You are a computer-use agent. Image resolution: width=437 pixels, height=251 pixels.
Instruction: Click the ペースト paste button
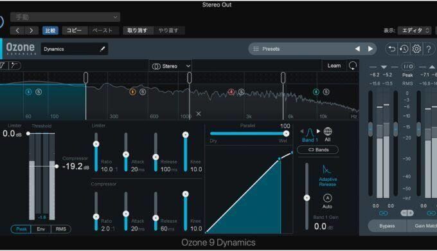coord(103,30)
